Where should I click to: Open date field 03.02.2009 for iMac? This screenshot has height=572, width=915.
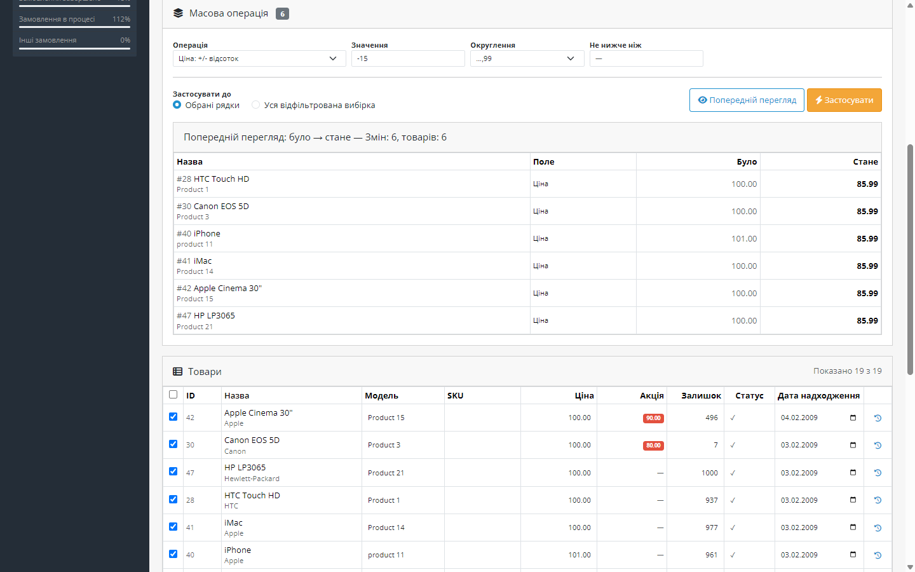coord(818,528)
